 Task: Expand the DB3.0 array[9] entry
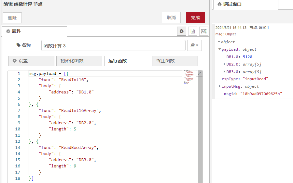coord(224,72)
